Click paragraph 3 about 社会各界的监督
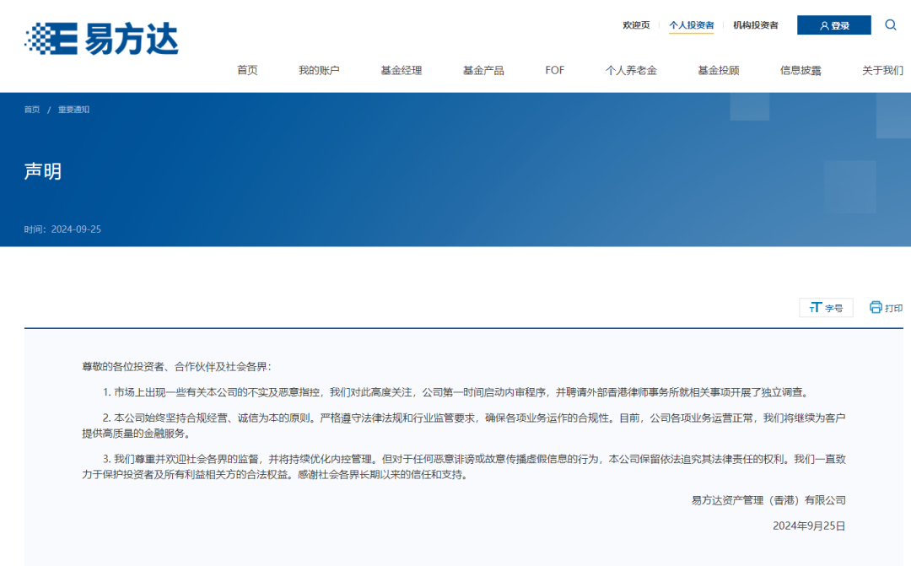911x566 pixels. tap(464, 466)
